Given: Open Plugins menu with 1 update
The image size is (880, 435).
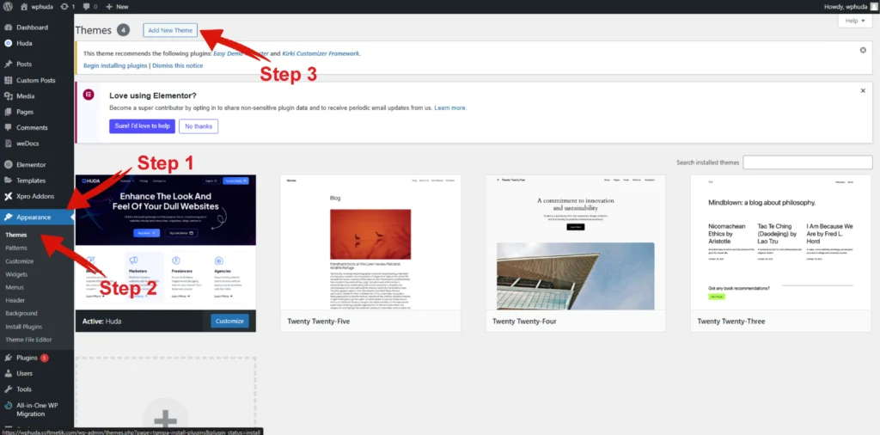Looking at the screenshot, I should tap(32, 358).
